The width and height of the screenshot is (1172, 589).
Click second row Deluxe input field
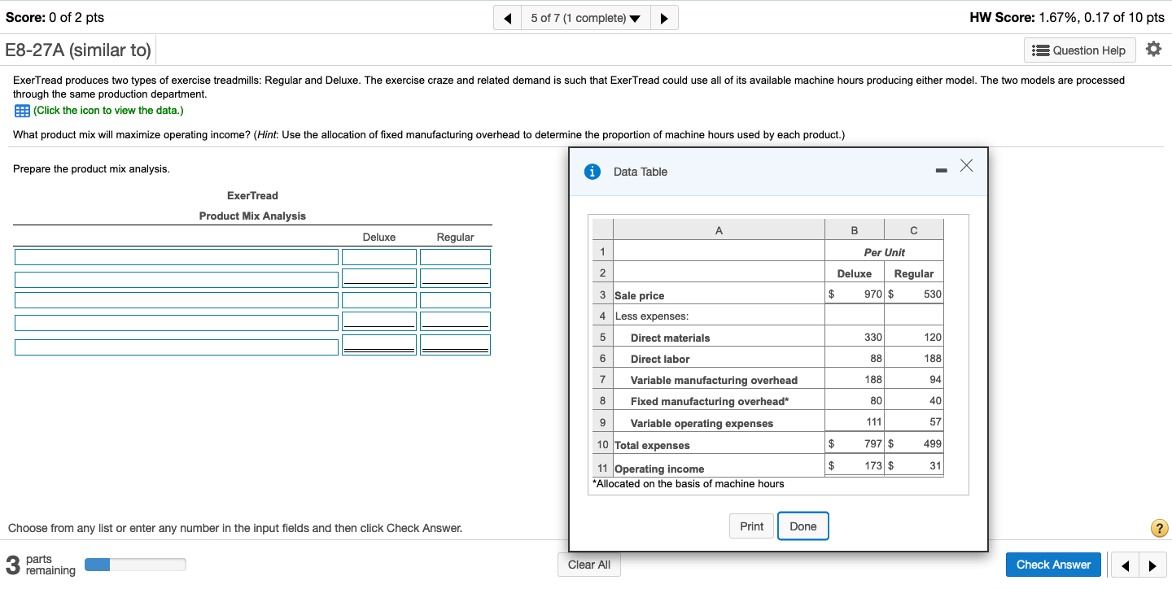(379, 279)
